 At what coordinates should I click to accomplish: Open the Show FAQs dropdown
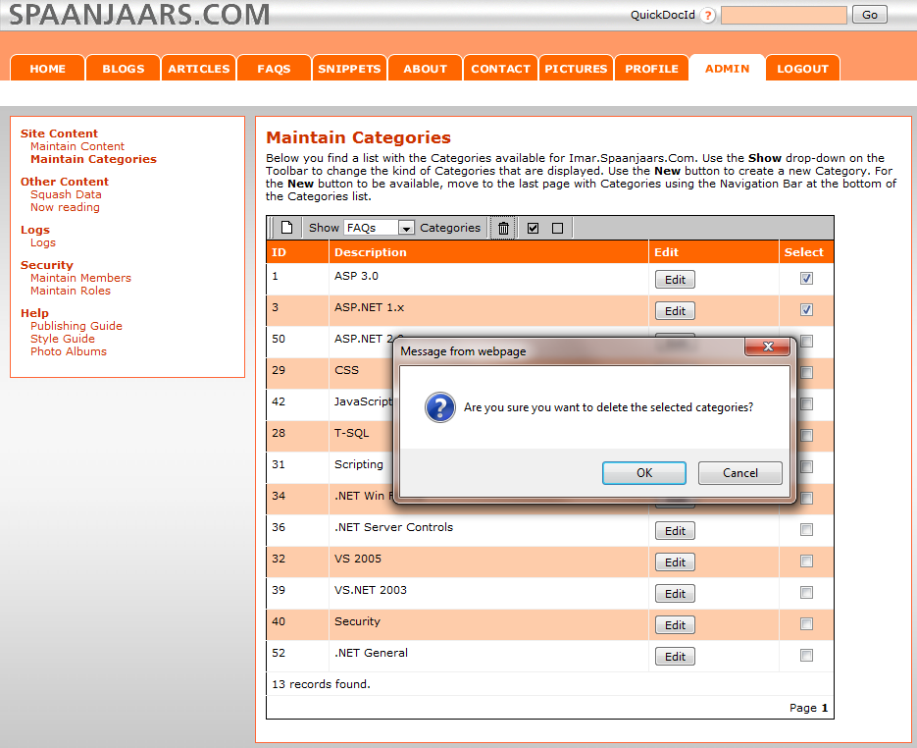(x=406, y=228)
